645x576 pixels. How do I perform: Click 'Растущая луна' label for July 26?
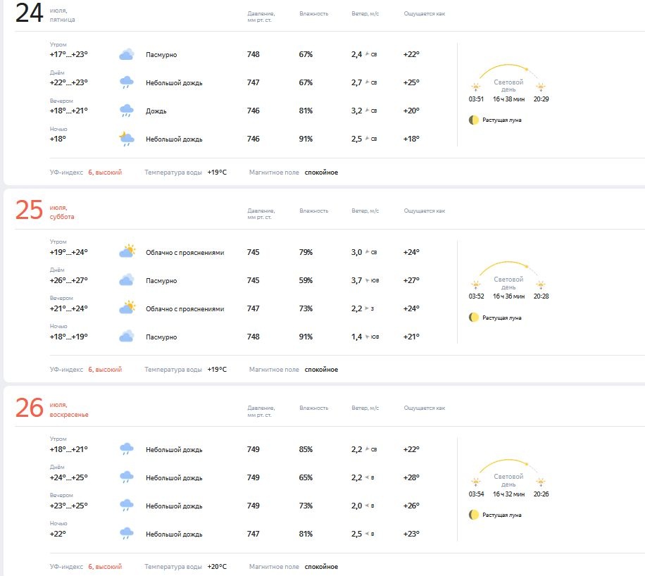click(501, 515)
